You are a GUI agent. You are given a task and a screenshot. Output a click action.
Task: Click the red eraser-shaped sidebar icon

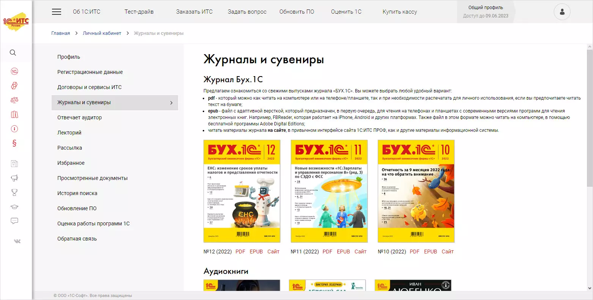(14, 86)
